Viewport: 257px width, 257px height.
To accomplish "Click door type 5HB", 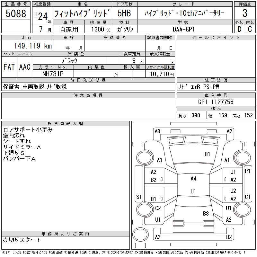I will point(124,13).
